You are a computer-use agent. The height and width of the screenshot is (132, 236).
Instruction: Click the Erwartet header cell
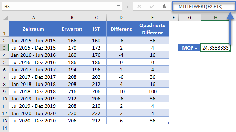(x=72, y=29)
